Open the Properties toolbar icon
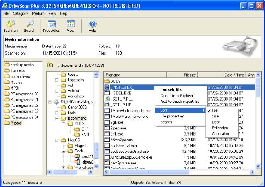The image size is (265, 187). (52, 24)
